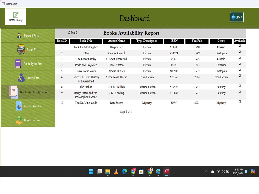Open the clock showing 3:22 PM
The width and height of the screenshot is (259, 194).
238,171
